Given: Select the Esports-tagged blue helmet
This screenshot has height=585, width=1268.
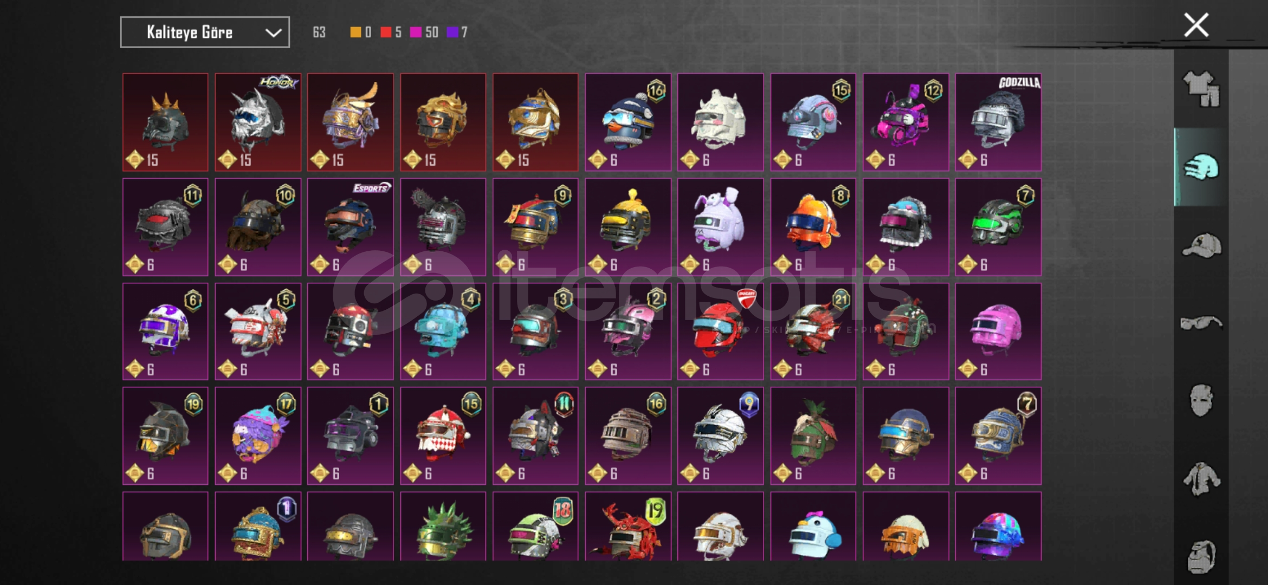Looking at the screenshot, I should click(x=351, y=227).
